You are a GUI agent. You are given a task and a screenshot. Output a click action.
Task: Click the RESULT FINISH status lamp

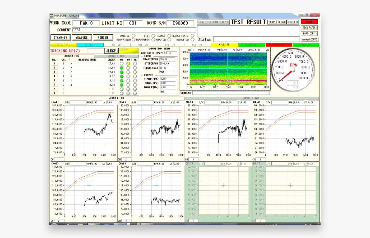pos(193,36)
